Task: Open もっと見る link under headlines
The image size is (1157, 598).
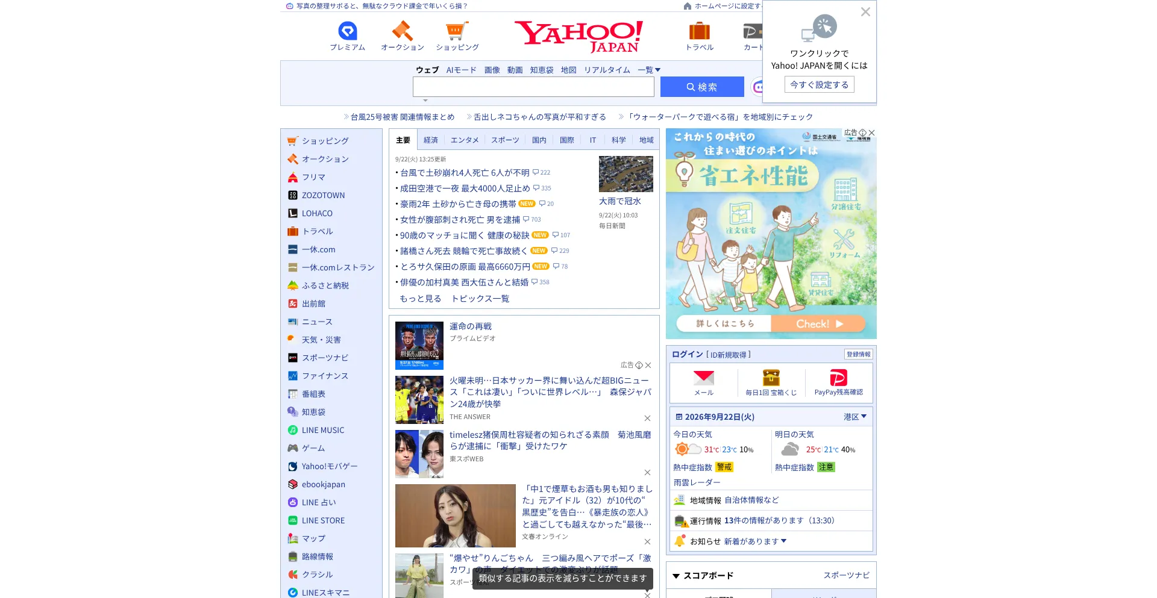Action: (x=420, y=298)
